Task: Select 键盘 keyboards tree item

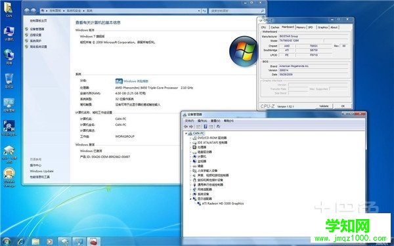Action: click(200, 166)
